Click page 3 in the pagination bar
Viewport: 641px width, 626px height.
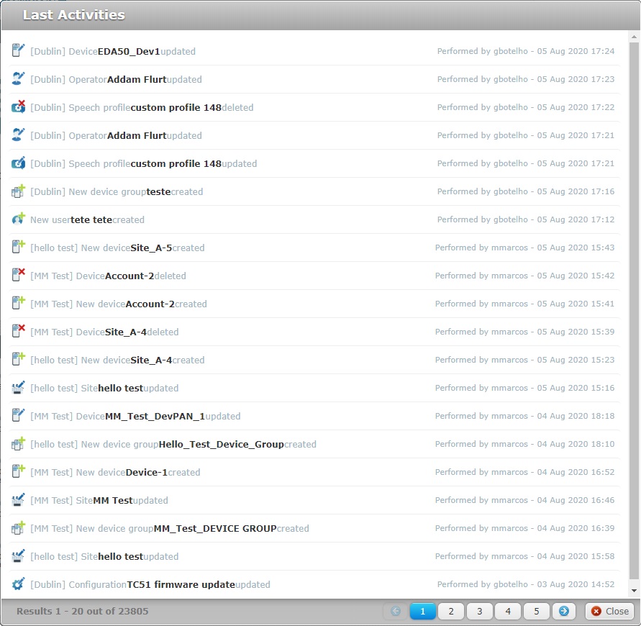tap(479, 611)
